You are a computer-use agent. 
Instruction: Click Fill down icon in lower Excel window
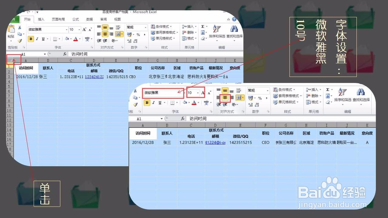tap(327, 96)
